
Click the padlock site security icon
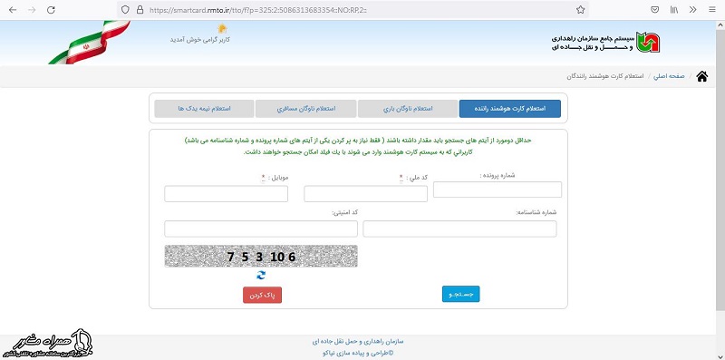(x=140, y=10)
